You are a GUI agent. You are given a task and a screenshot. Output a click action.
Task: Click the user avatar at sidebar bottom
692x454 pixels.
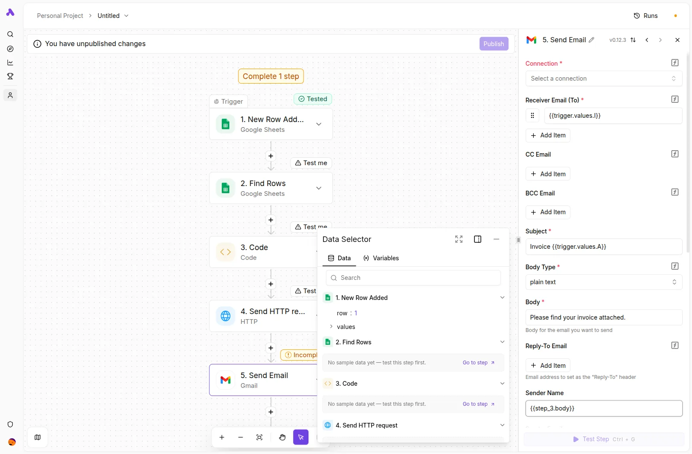click(x=12, y=442)
